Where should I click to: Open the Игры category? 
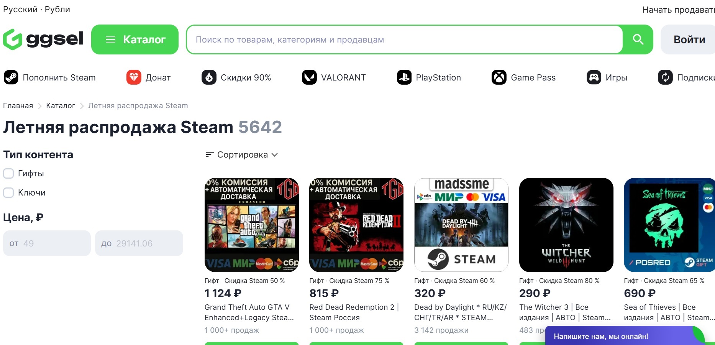coord(607,77)
